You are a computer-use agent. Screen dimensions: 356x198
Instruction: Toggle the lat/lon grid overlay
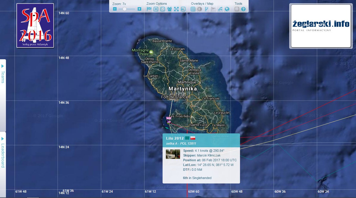click(193, 9)
